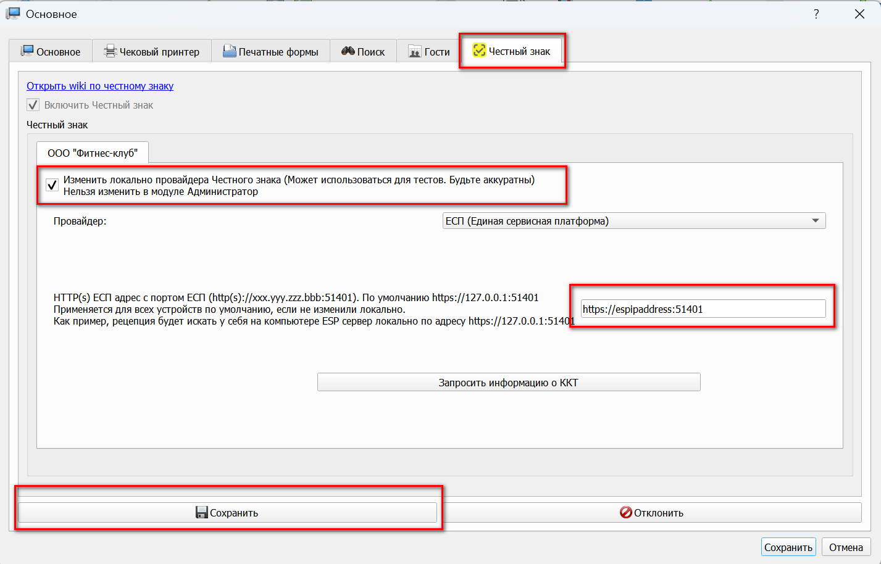Close the Основное dialog window
Image resolution: width=881 pixels, height=564 pixels.
click(859, 14)
